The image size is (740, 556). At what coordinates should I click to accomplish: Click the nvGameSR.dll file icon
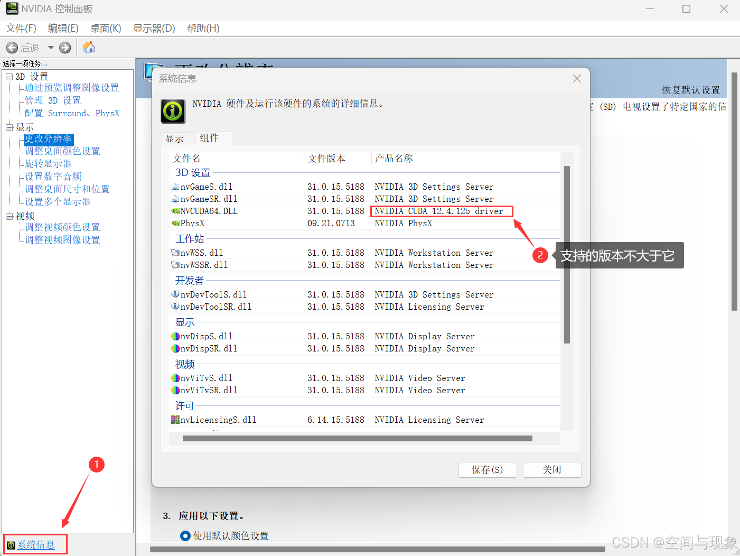175,199
